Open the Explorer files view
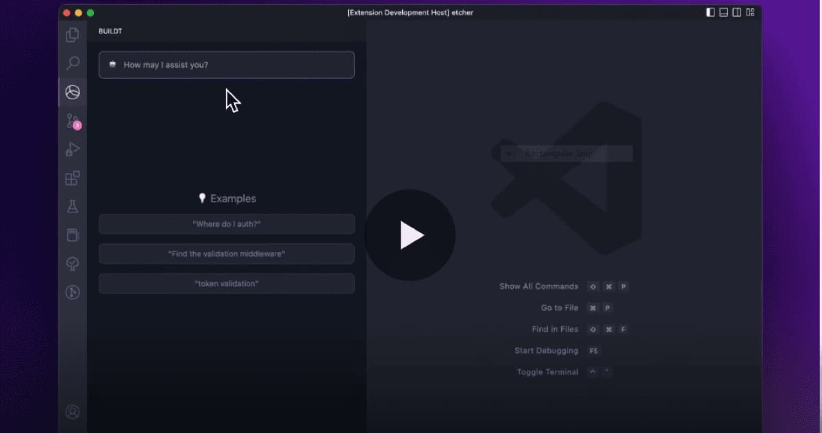The height and width of the screenshot is (433, 822). (x=72, y=34)
